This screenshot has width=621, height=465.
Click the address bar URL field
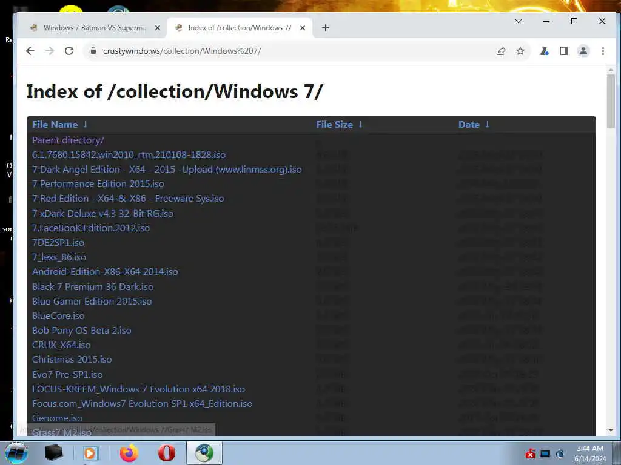[293, 51]
